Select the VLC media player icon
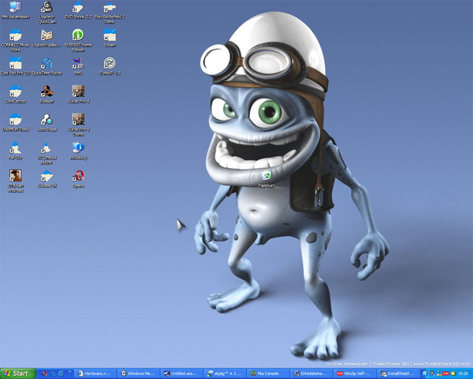This screenshot has height=379, width=473. [x=47, y=153]
